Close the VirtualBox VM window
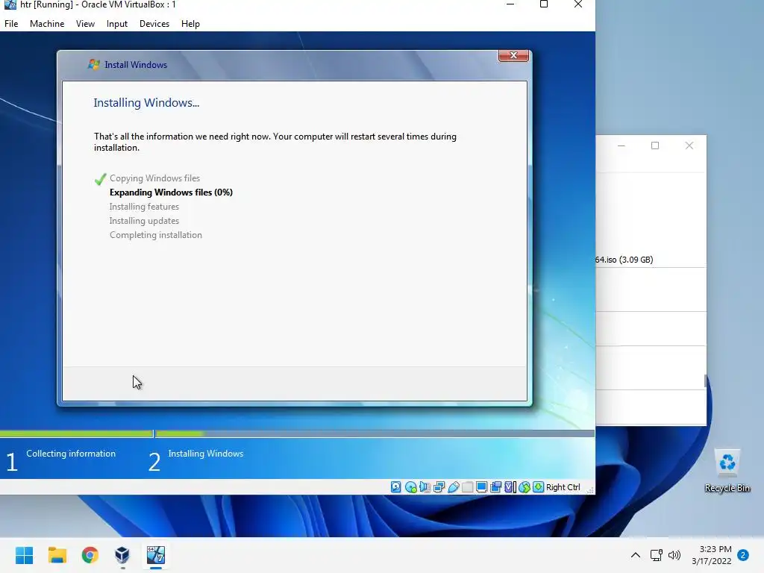 point(578,5)
